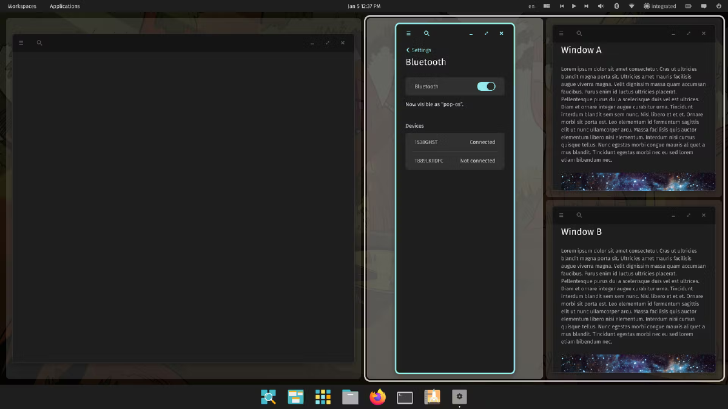728x409 pixels.
Task: Launch Firefox from the dock
Action: pos(377,397)
